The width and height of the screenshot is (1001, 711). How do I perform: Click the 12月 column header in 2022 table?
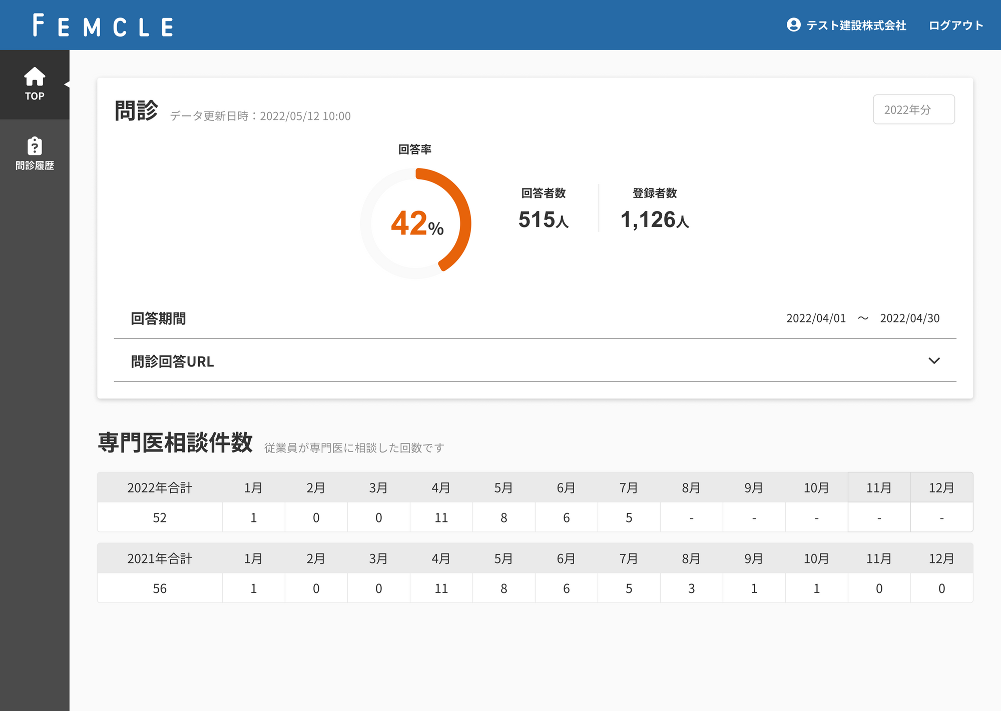click(941, 488)
